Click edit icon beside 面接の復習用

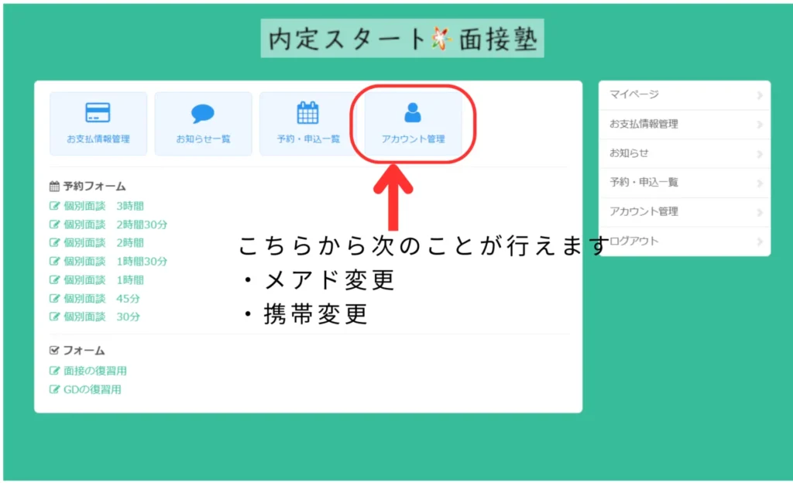[54, 371]
